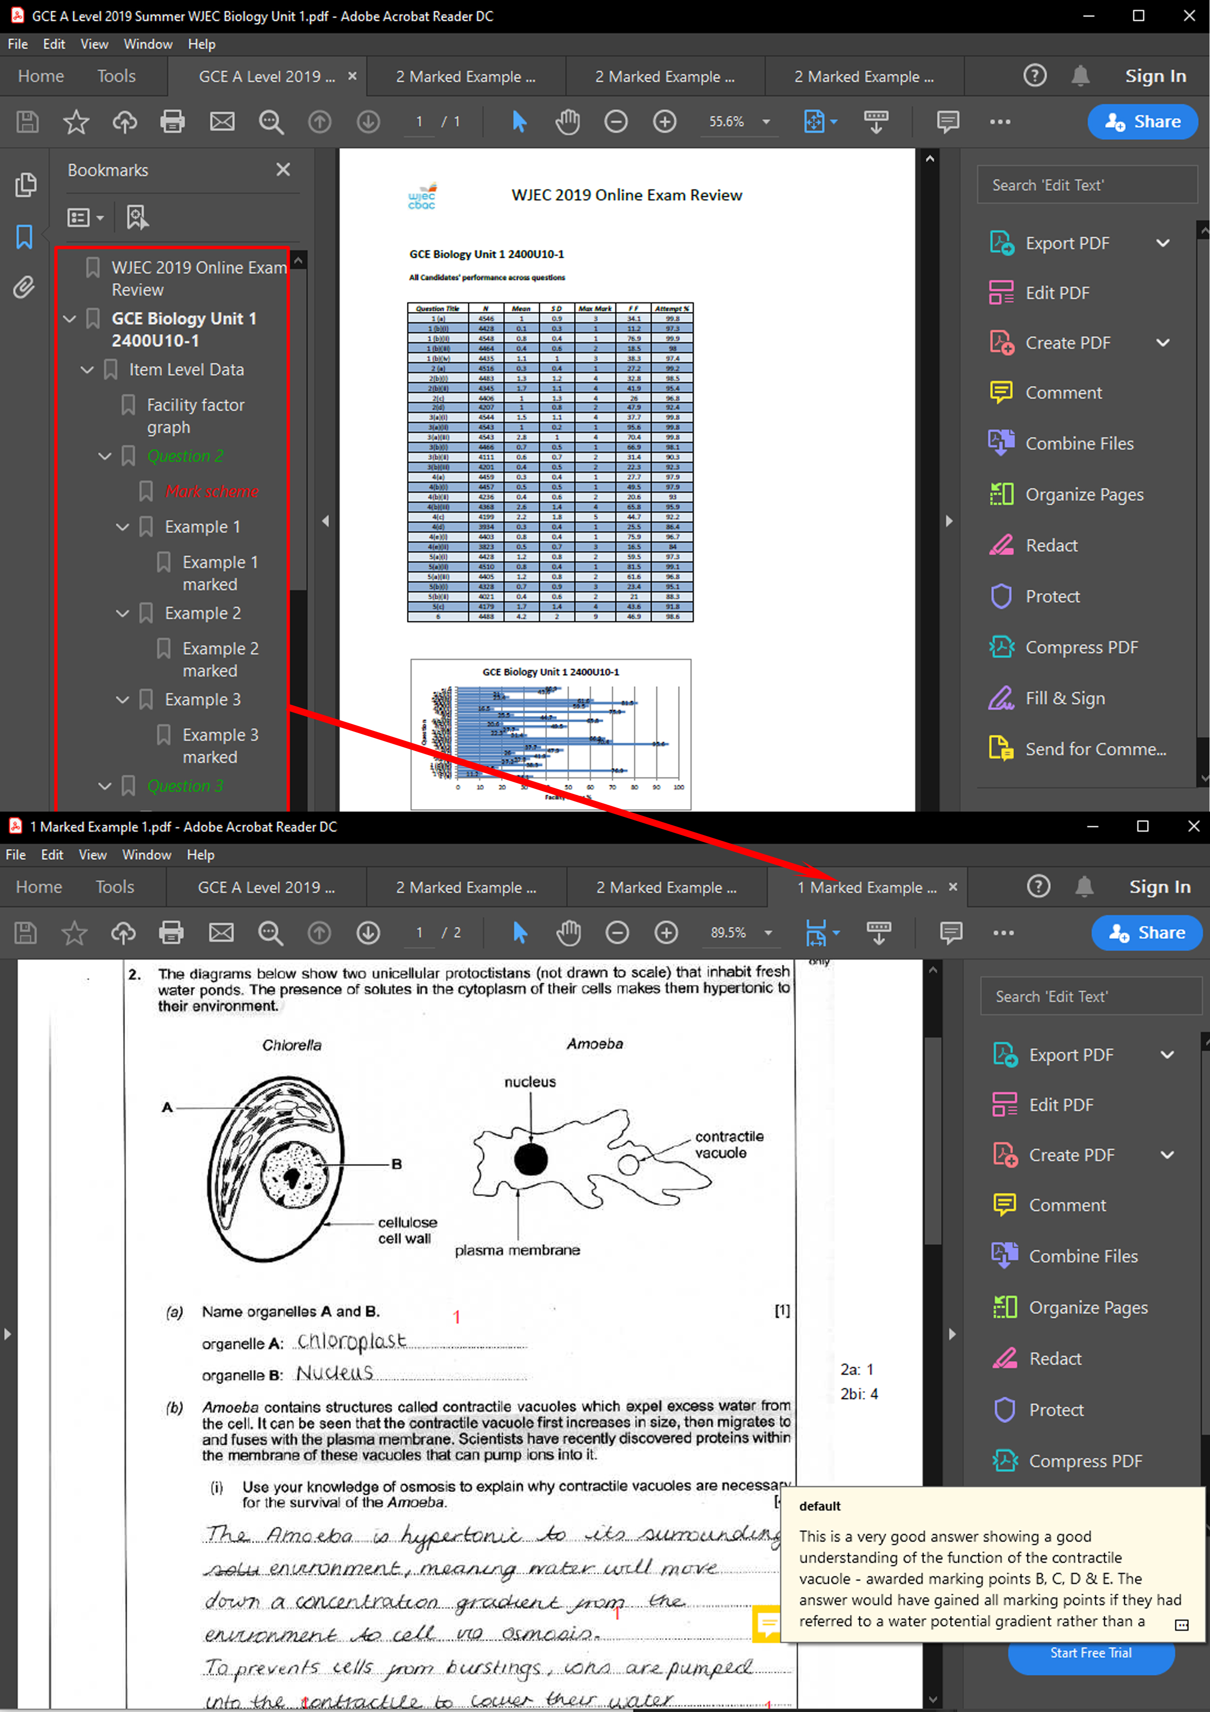Screen dimensions: 1210x1712
Task: Click the yellow sticky note annotation on the page
Action: click(766, 1623)
